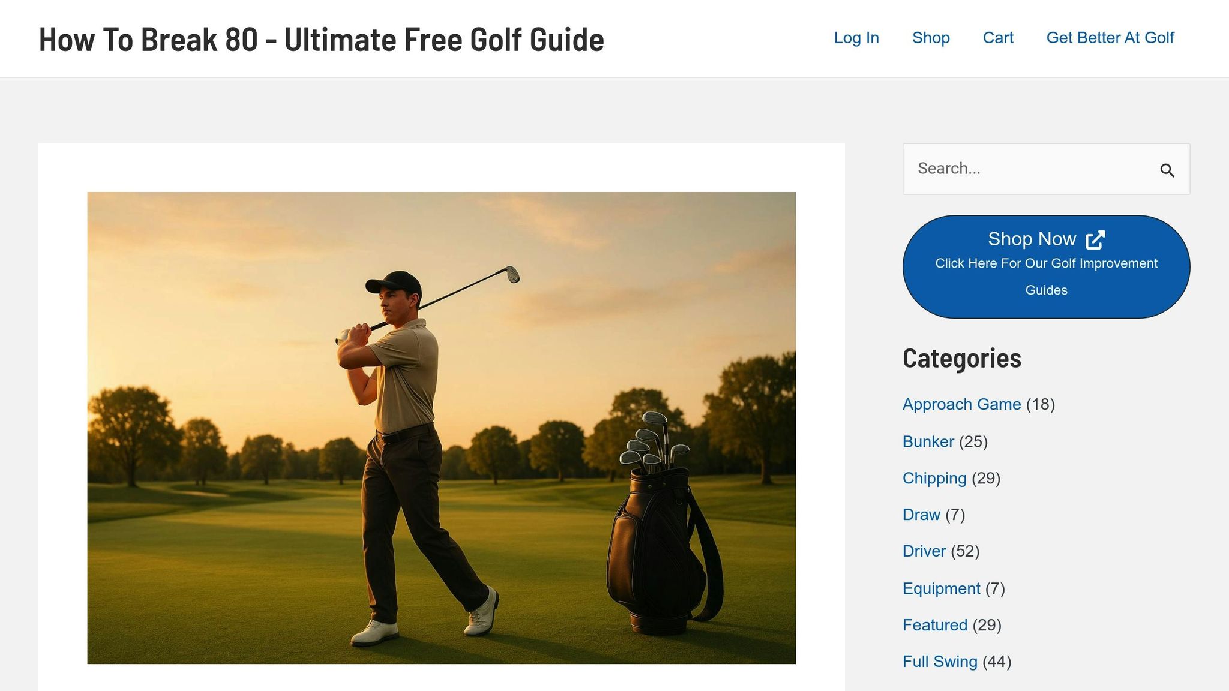Open the Draw category

pyautogui.click(x=921, y=515)
